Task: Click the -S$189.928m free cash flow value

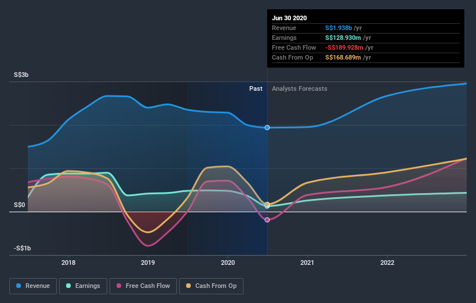Action: pyautogui.click(x=344, y=47)
